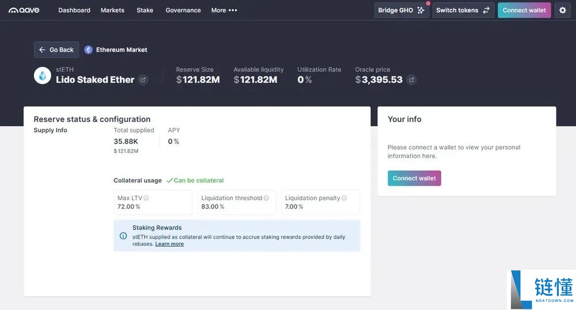
Task: Open the settings gear icon
Action: point(563,10)
